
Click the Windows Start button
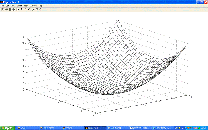point(7,128)
